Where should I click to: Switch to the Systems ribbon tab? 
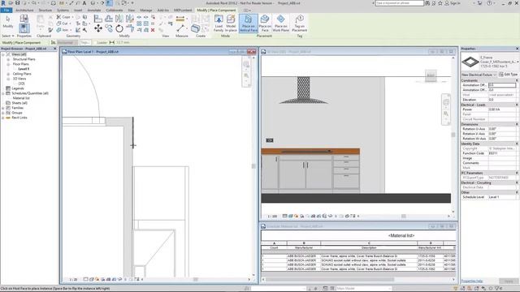pos(63,11)
